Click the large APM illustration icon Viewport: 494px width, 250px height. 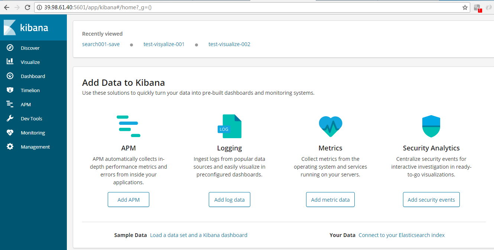coord(129,126)
